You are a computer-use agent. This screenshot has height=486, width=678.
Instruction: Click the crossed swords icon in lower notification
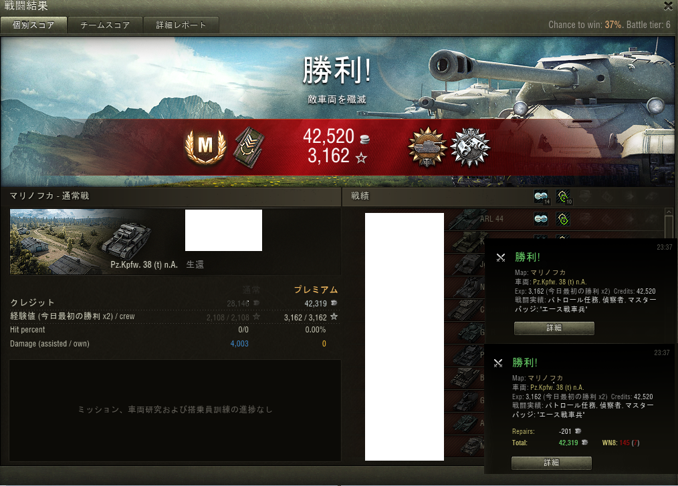tap(498, 363)
